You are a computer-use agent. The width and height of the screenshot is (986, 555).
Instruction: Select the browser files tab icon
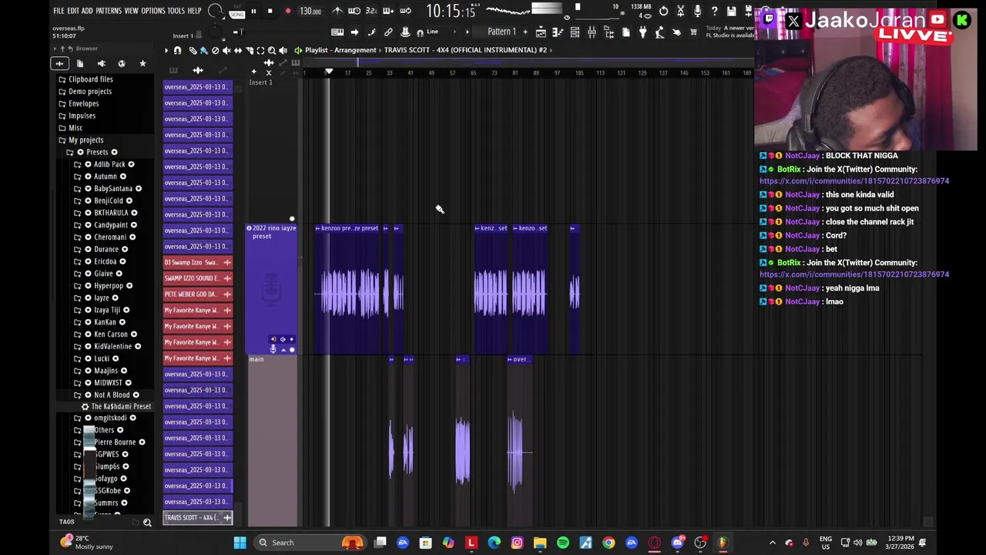coord(79,63)
